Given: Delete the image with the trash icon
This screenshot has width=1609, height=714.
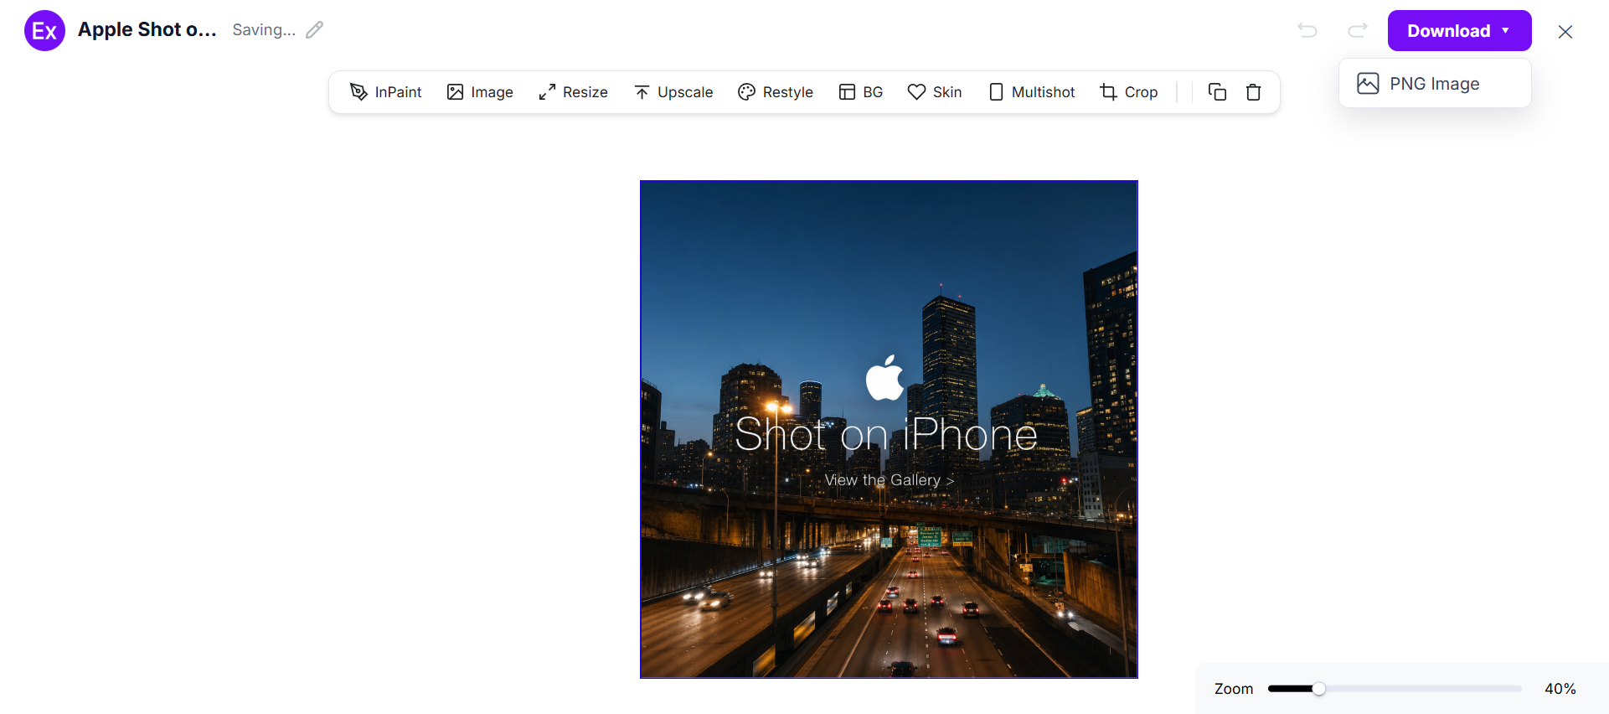Looking at the screenshot, I should pos(1254,92).
